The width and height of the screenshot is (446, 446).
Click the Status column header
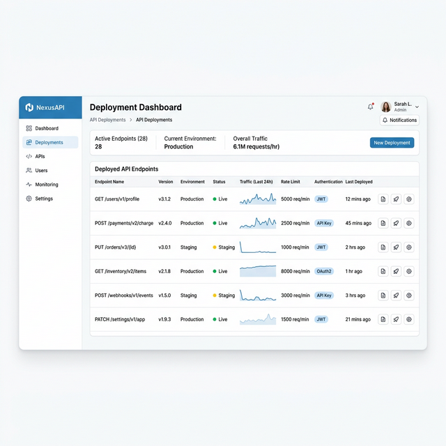click(x=219, y=182)
